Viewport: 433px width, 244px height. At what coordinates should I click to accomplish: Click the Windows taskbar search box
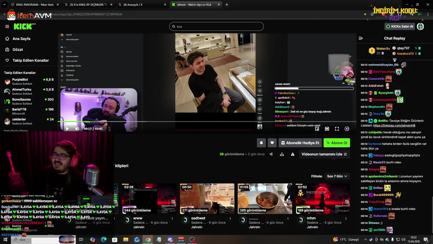(43, 240)
